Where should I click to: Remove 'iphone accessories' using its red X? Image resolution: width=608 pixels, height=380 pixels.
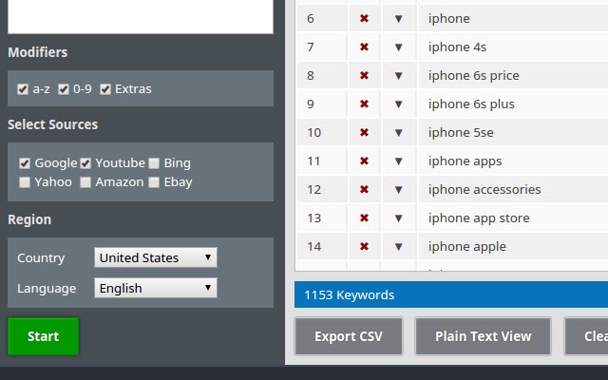click(x=364, y=189)
